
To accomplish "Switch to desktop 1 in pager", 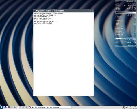I will [18, 107].
